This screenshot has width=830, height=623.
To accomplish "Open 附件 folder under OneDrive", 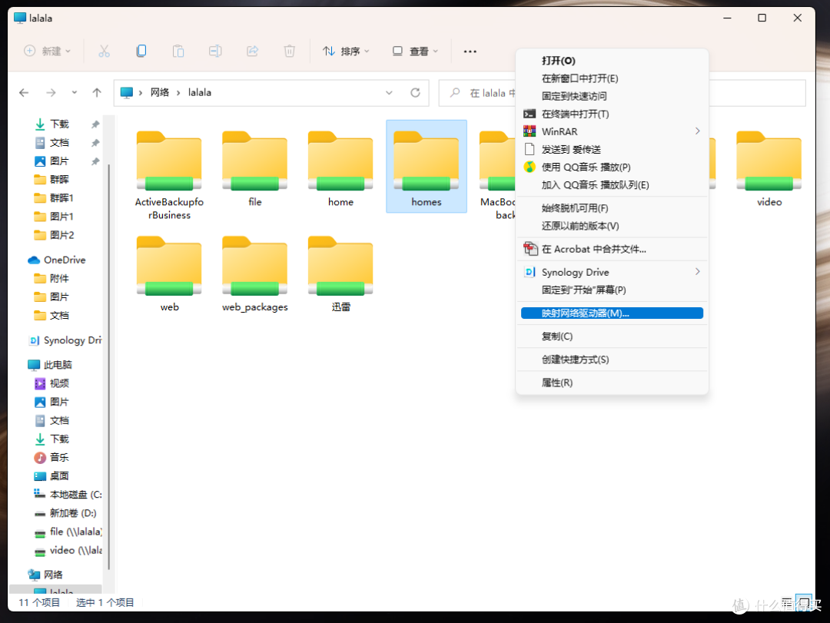I will (x=51, y=278).
